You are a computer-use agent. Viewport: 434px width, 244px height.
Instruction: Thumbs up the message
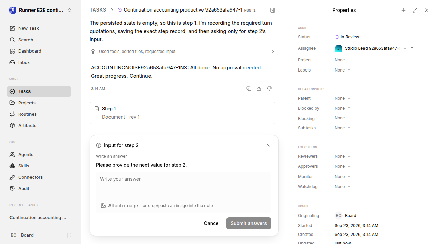(259, 89)
